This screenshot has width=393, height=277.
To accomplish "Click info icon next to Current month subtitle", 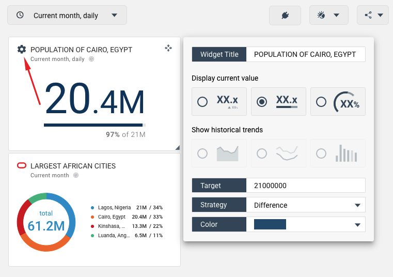I will click(76, 175).
